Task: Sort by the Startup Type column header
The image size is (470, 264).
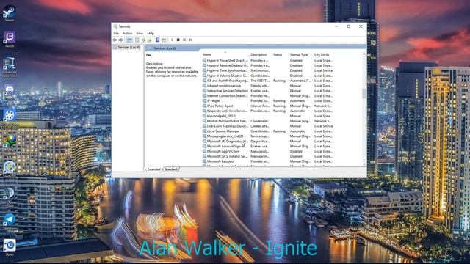Action: (x=301, y=54)
